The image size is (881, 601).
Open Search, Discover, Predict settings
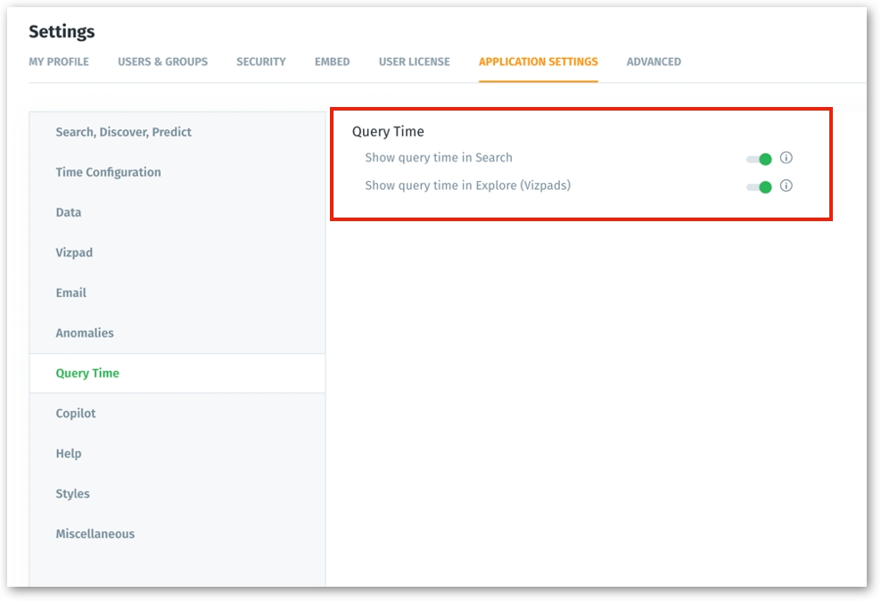[123, 132]
